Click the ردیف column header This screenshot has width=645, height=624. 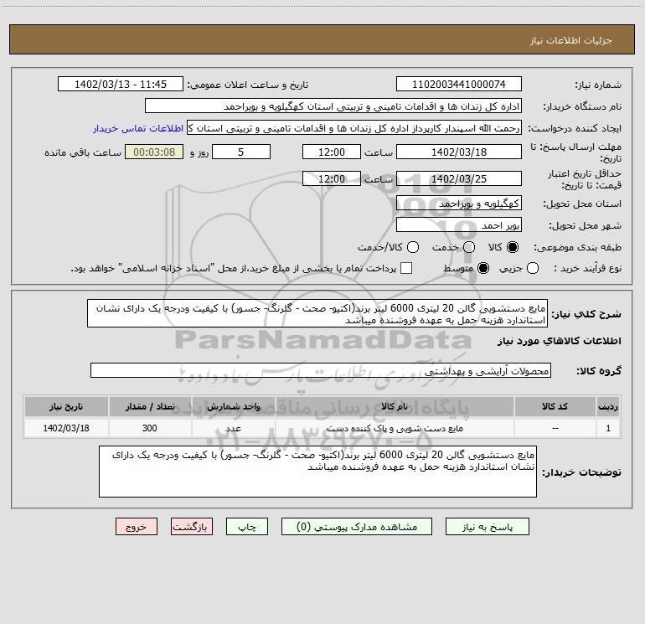tap(608, 407)
